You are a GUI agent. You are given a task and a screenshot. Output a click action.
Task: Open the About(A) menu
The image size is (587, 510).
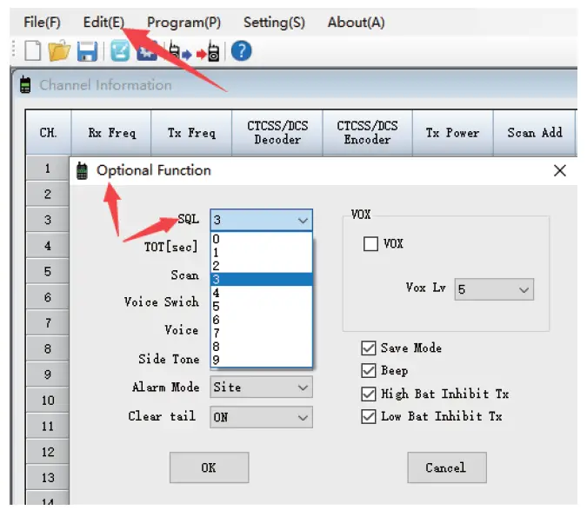click(x=356, y=23)
